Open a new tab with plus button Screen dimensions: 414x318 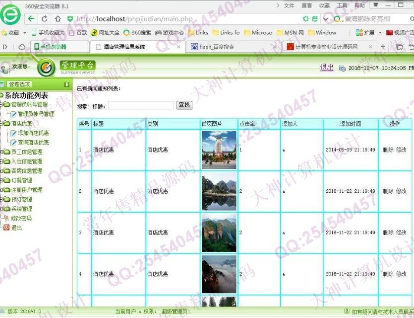pos(383,47)
